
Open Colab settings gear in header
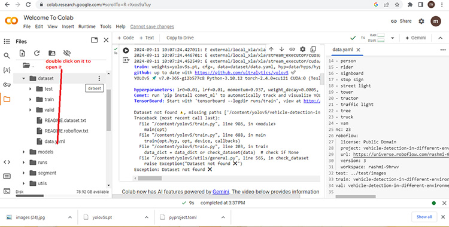pos(421,21)
